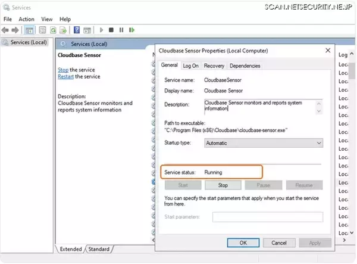Click the Log On As column header
357x264 pixels.
click(x=343, y=55)
